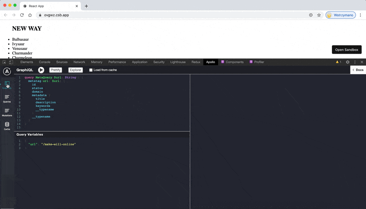The image size is (366, 209).
Task: Open the Wstrzymano profile button
Action: (x=340, y=15)
